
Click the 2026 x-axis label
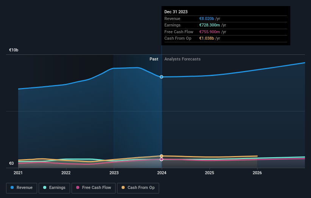tap(257, 173)
